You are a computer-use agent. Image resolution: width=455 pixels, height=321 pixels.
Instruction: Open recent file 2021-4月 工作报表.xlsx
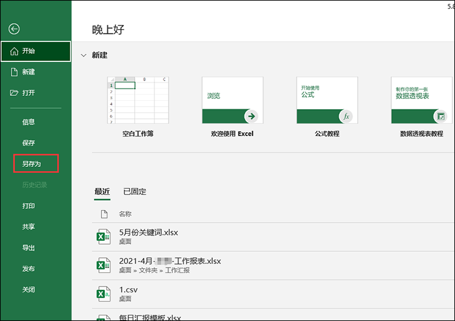point(273,266)
